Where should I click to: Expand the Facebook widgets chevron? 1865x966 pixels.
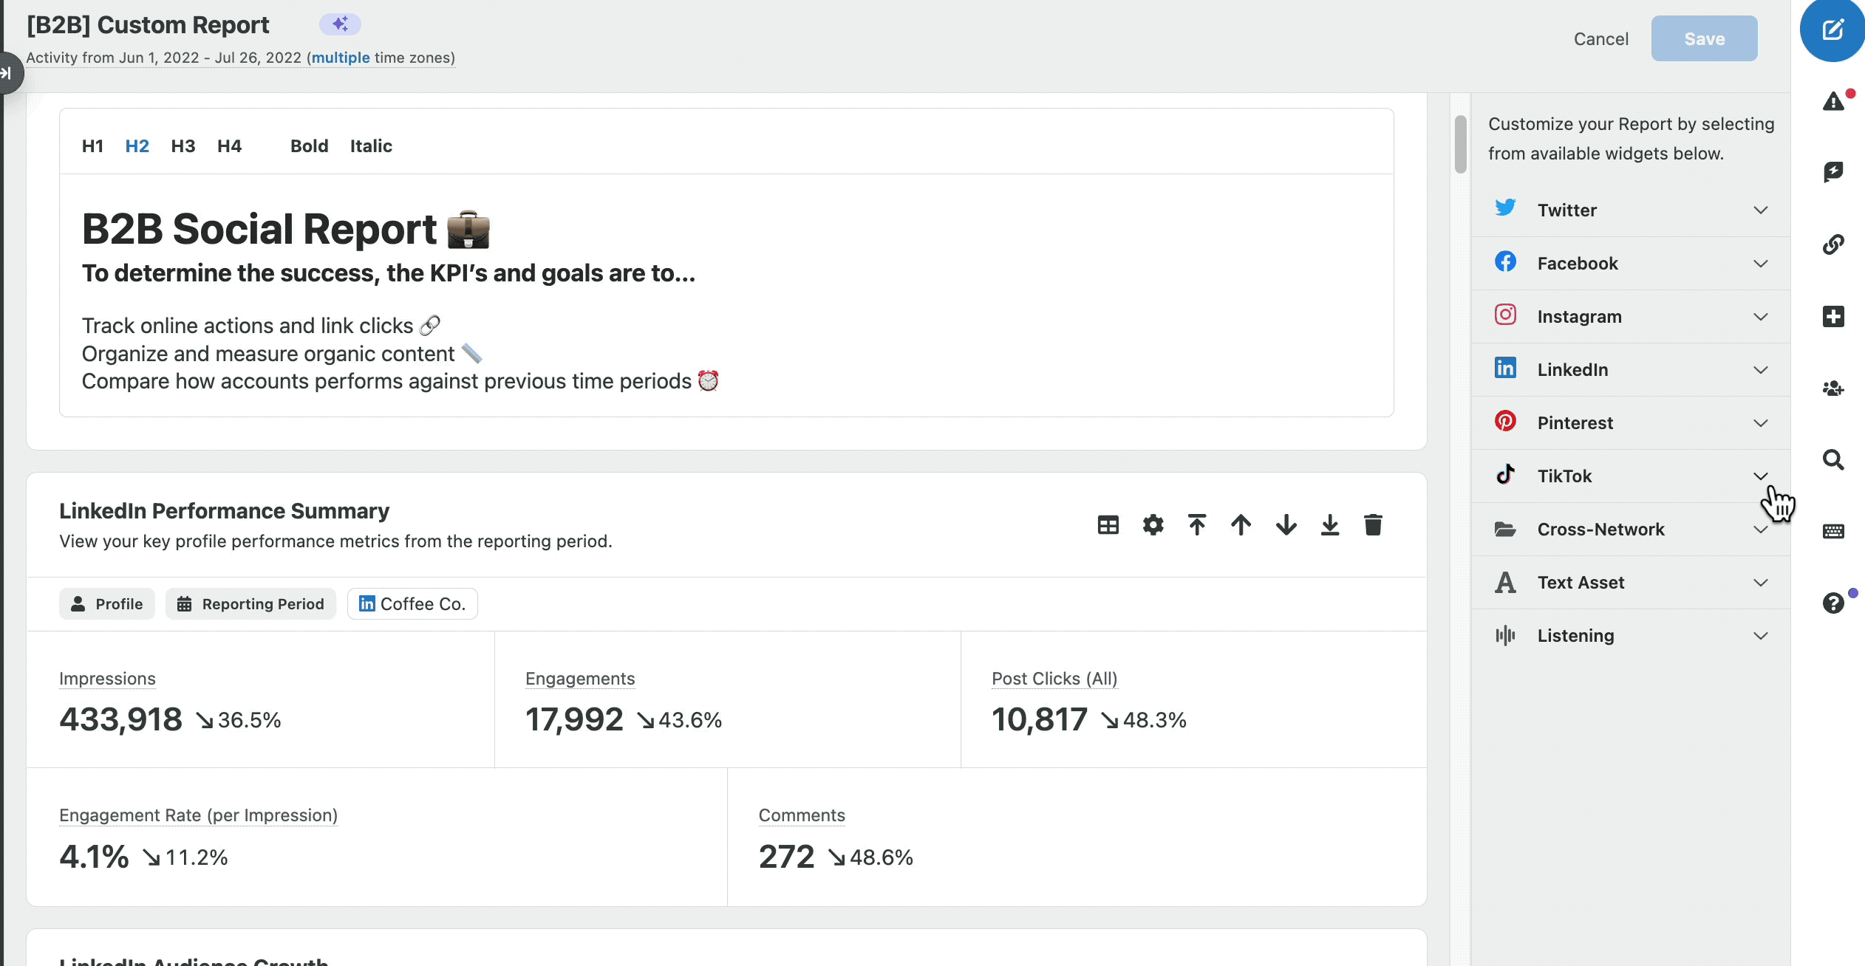point(1761,264)
